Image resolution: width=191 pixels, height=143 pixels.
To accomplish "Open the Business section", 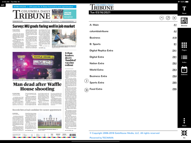I will (95, 38).
